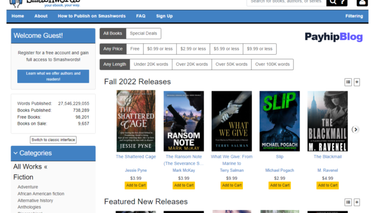Open author Michael Pogach link
This screenshot has width=379, height=213.
(280, 170)
